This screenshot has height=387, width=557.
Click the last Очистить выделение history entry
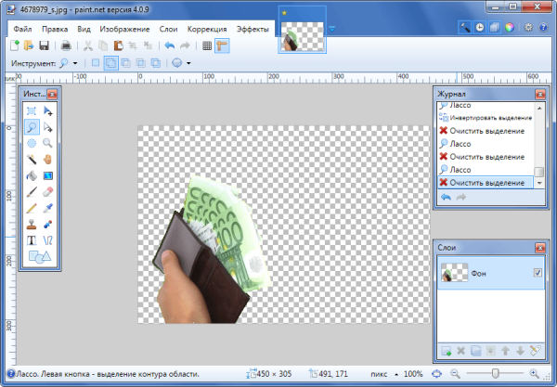coord(486,184)
